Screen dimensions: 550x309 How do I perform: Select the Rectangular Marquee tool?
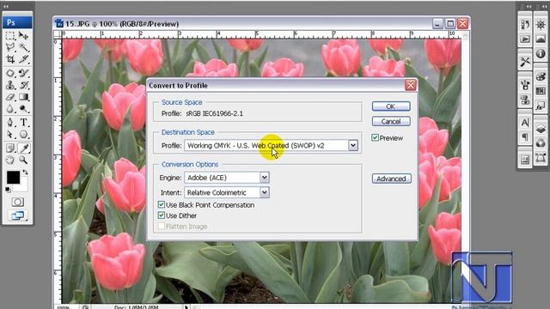click(x=10, y=35)
